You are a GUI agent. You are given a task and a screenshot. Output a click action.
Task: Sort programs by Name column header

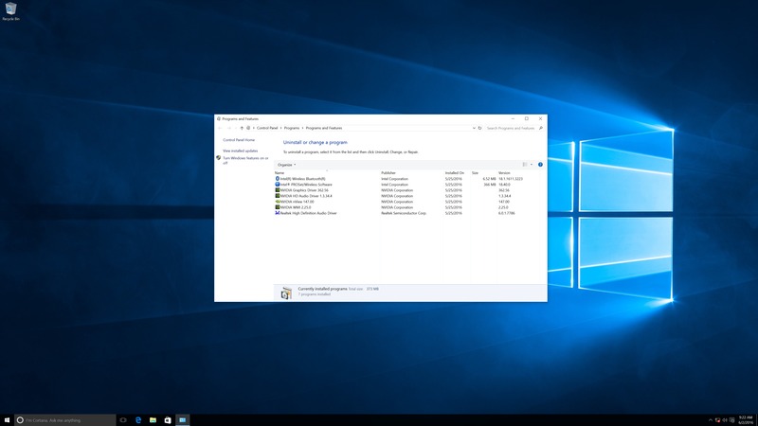click(x=280, y=172)
